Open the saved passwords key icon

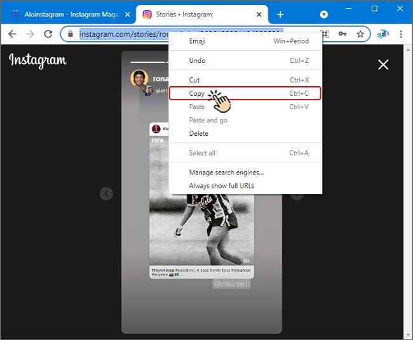[x=342, y=34]
